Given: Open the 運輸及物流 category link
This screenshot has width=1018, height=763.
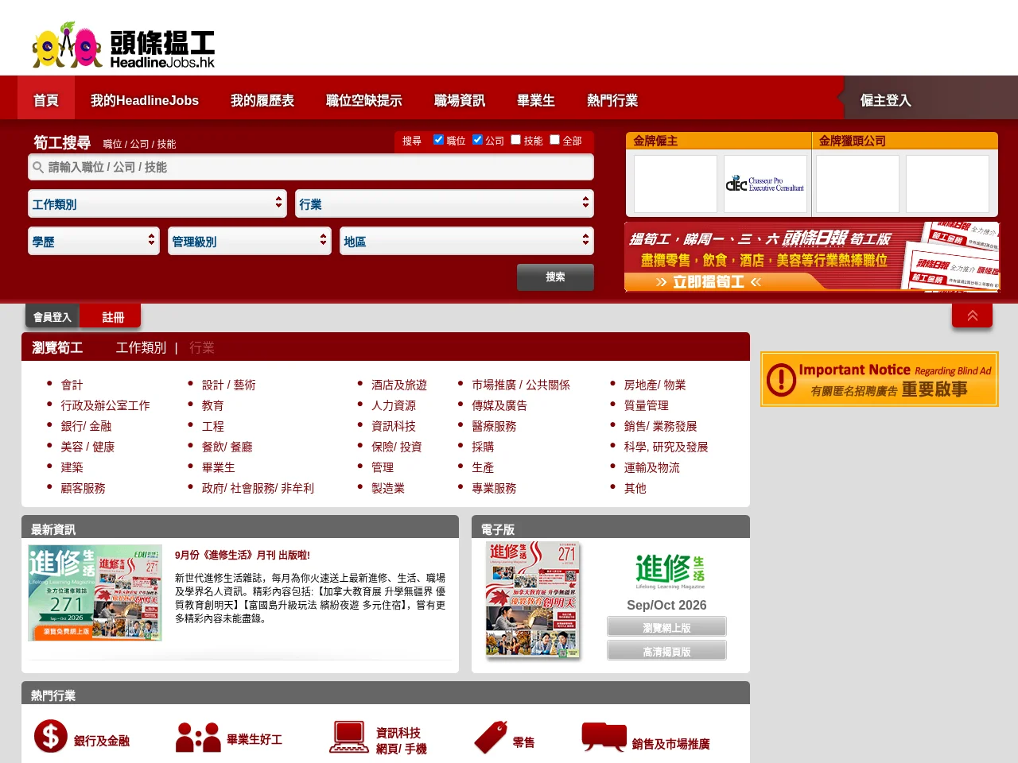Looking at the screenshot, I should [x=652, y=467].
